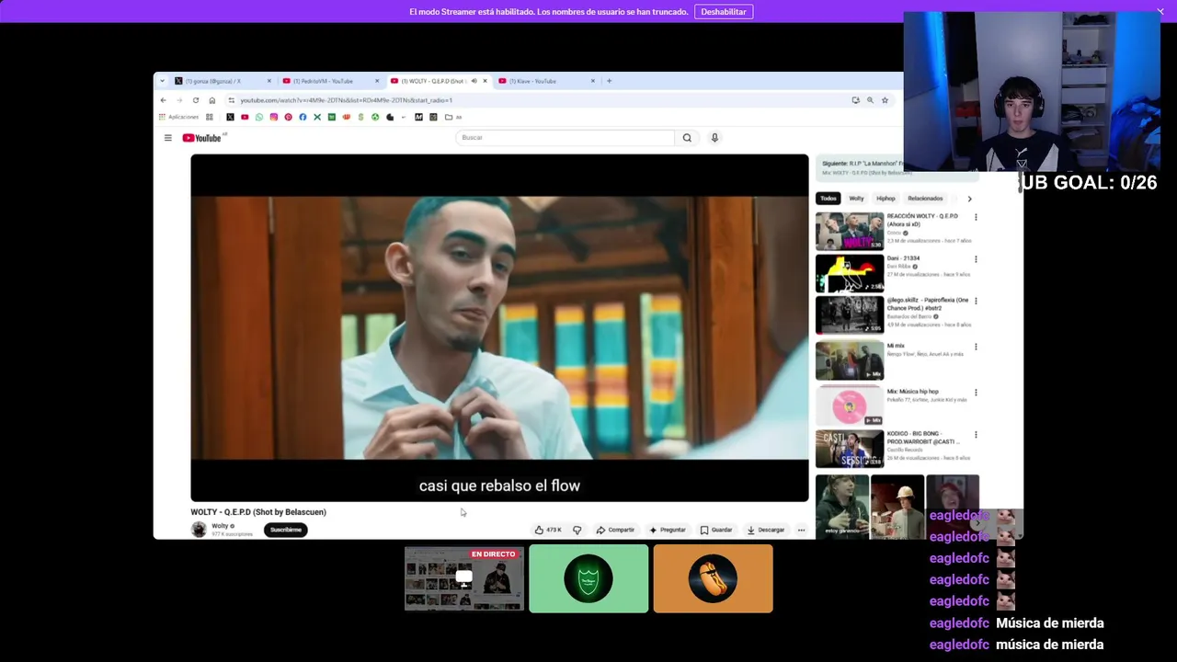Viewport: 1177px width, 662px height.
Task: Dislike the video with thumbs down
Action: [x=577, y=530]
